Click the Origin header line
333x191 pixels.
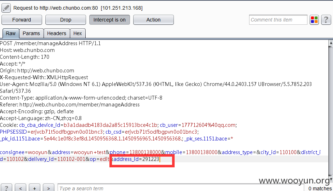pyautogui.click(x=37, y=71)
